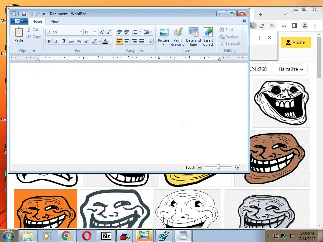Open Chrome from the taskbar

pos(66,236)
